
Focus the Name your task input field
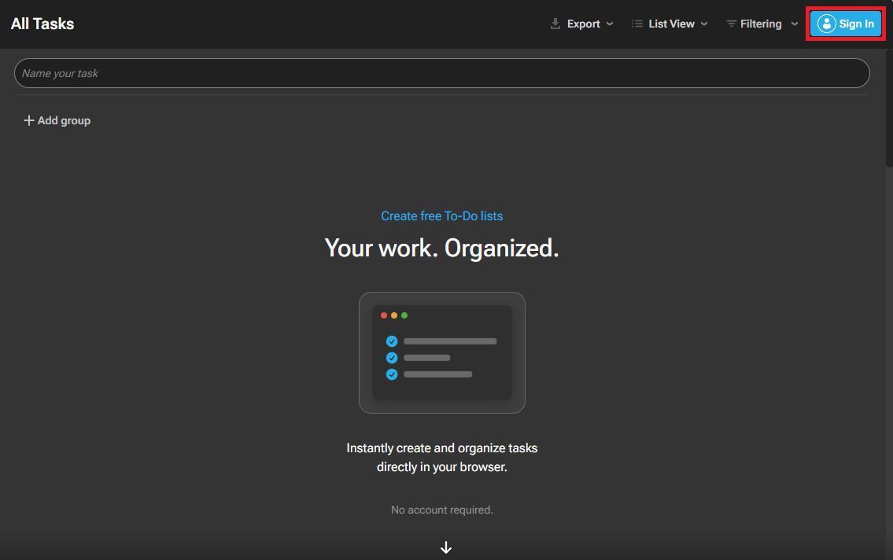point(441,73)
